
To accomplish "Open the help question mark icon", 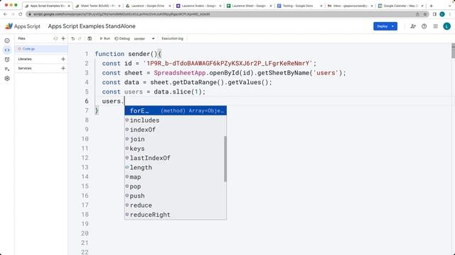I will tap(424, 26).
